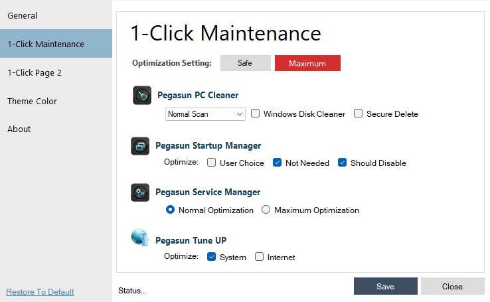Uncheck the System tune-up option
This screenshot has width=490, height=302.
212,257
